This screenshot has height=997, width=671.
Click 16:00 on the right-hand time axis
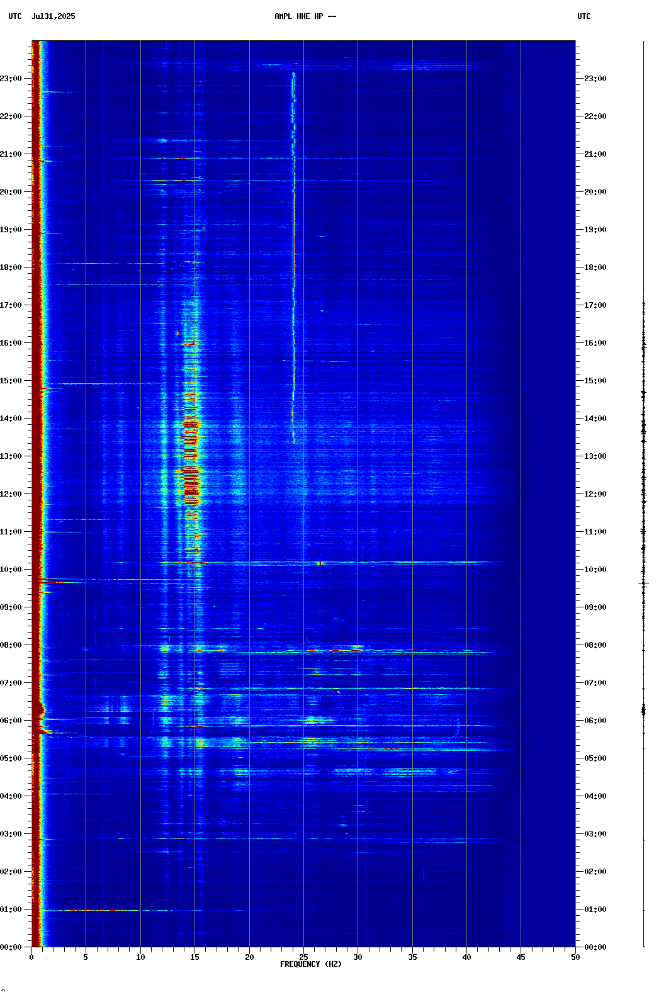(595, 343)
